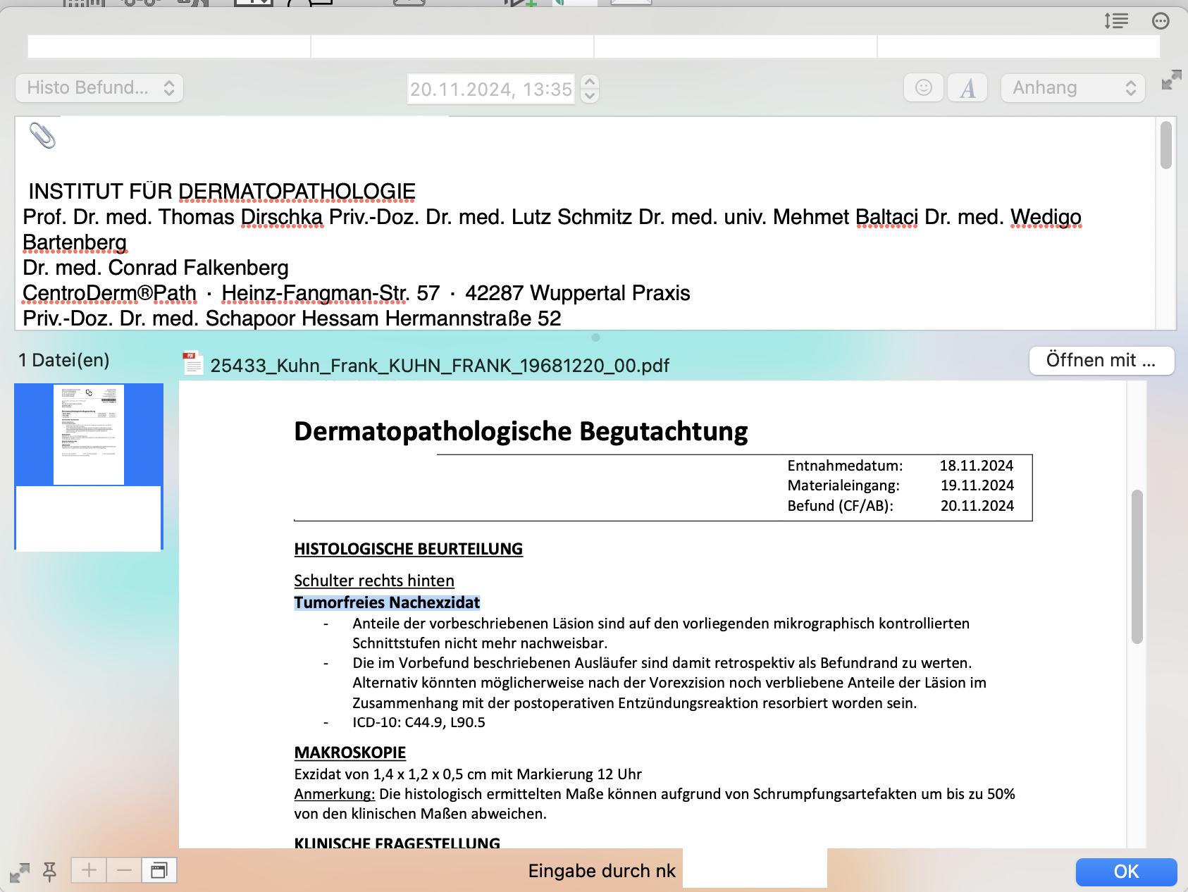The image size is (1188, 892).
Task: Click the PDF file icon next to filename
Action: point(192,364)
